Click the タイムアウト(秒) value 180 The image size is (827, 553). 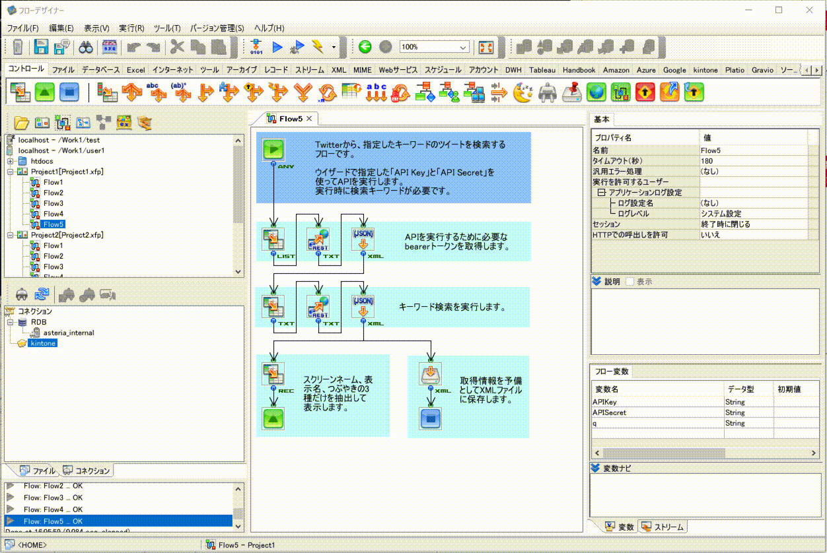[x=753, y=161]
